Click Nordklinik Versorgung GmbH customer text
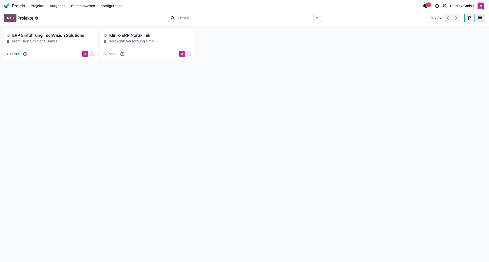 tap(132, 41)
